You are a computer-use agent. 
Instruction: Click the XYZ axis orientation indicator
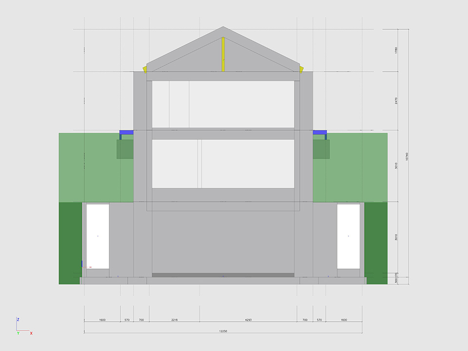pyautogui.click(x=22, y=327)
